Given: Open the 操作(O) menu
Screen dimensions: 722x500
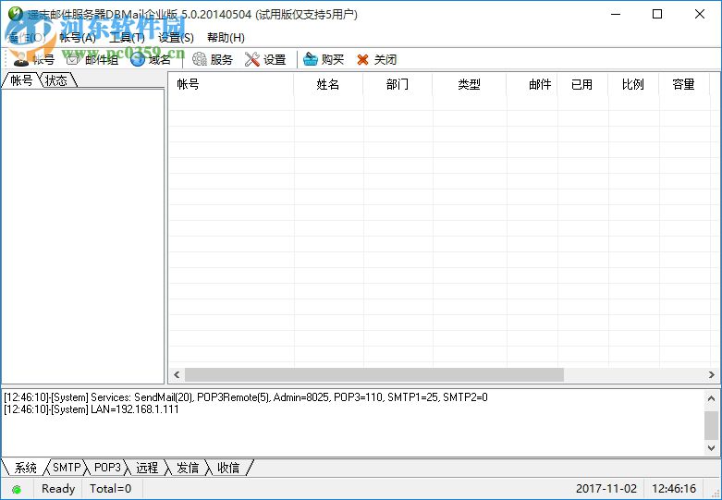Looking at the screenshot, I should pos(28,37).
